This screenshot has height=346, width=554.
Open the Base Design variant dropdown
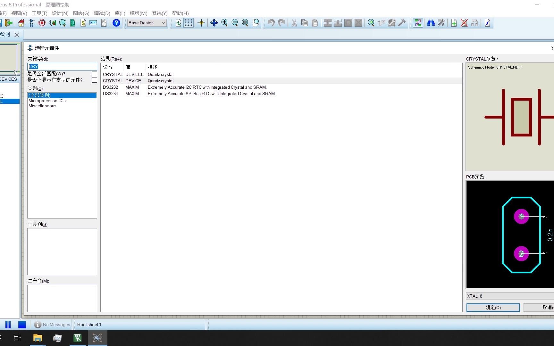147,23
